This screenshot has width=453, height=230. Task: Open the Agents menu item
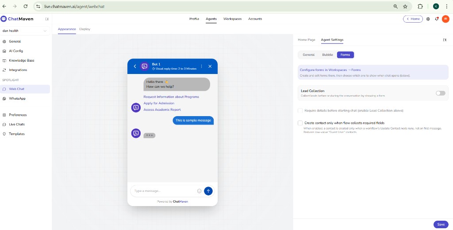click(x=211, y=19)
